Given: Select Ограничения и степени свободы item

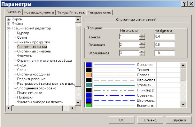Looking at the screenshot, I should point(44,60).
